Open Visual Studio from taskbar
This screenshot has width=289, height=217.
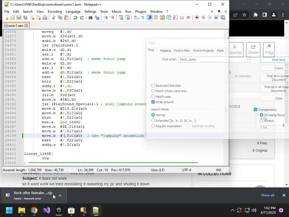tap(47, 210)
